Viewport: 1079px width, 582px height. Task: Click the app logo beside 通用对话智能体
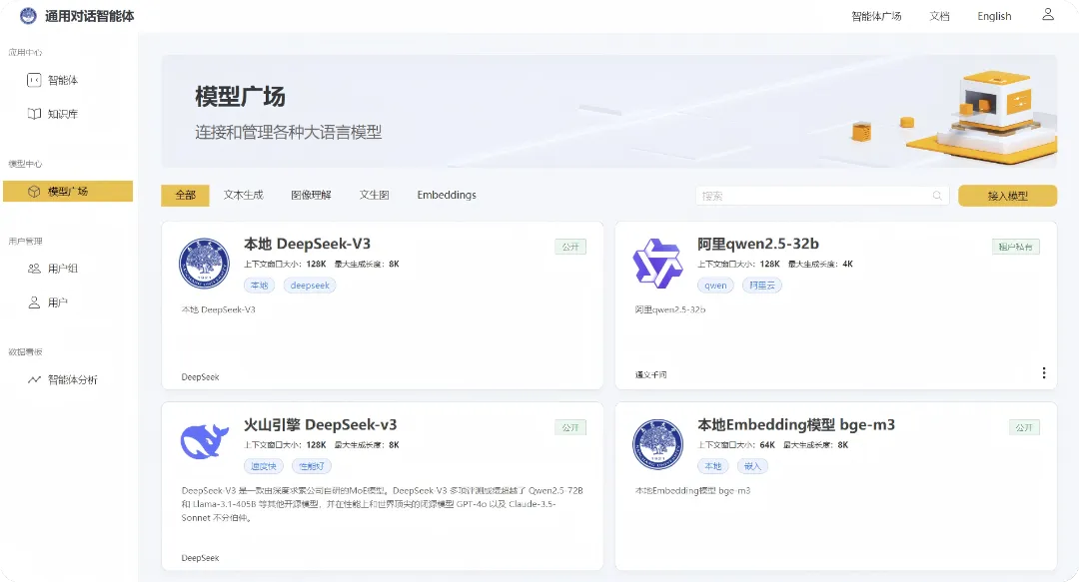point(28,16)
